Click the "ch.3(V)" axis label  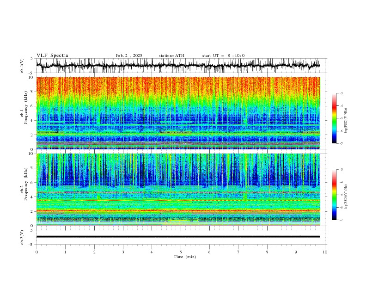click(22, 237)
